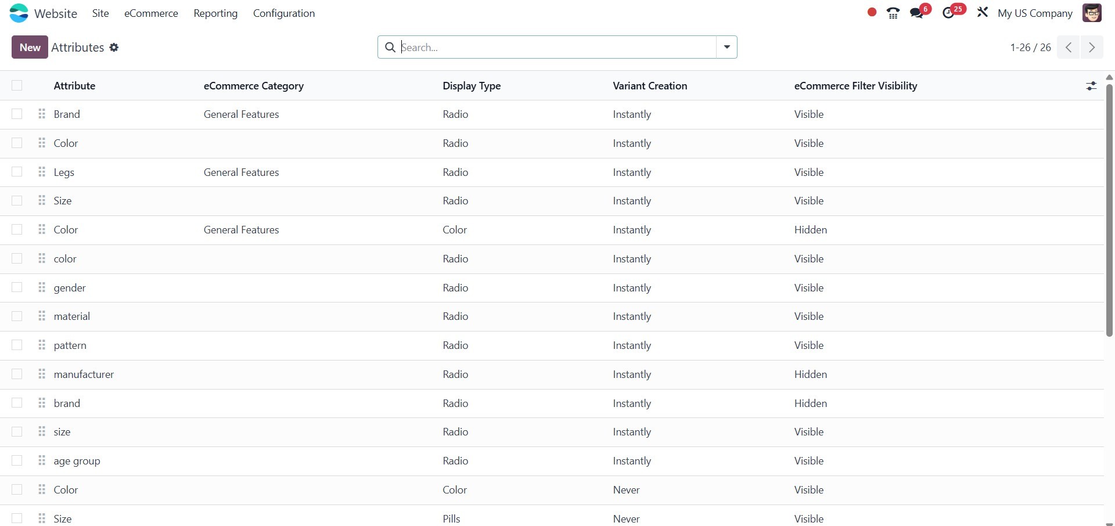Open the eCommerce menu
The image size is (1115, 526).
tap(151, 13)
